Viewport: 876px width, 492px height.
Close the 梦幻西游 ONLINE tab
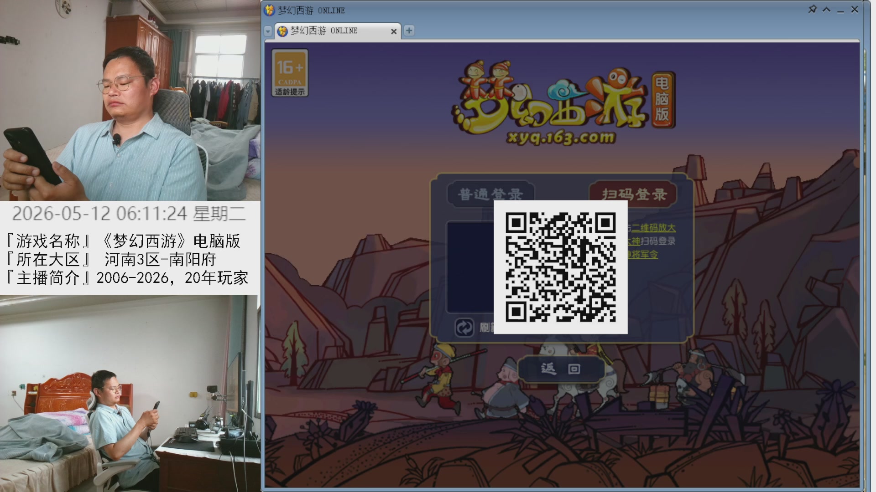pyautogui.click(x=394, y=31)
